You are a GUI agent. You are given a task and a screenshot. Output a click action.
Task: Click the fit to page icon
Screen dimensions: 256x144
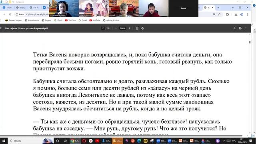tap(137, 28)
